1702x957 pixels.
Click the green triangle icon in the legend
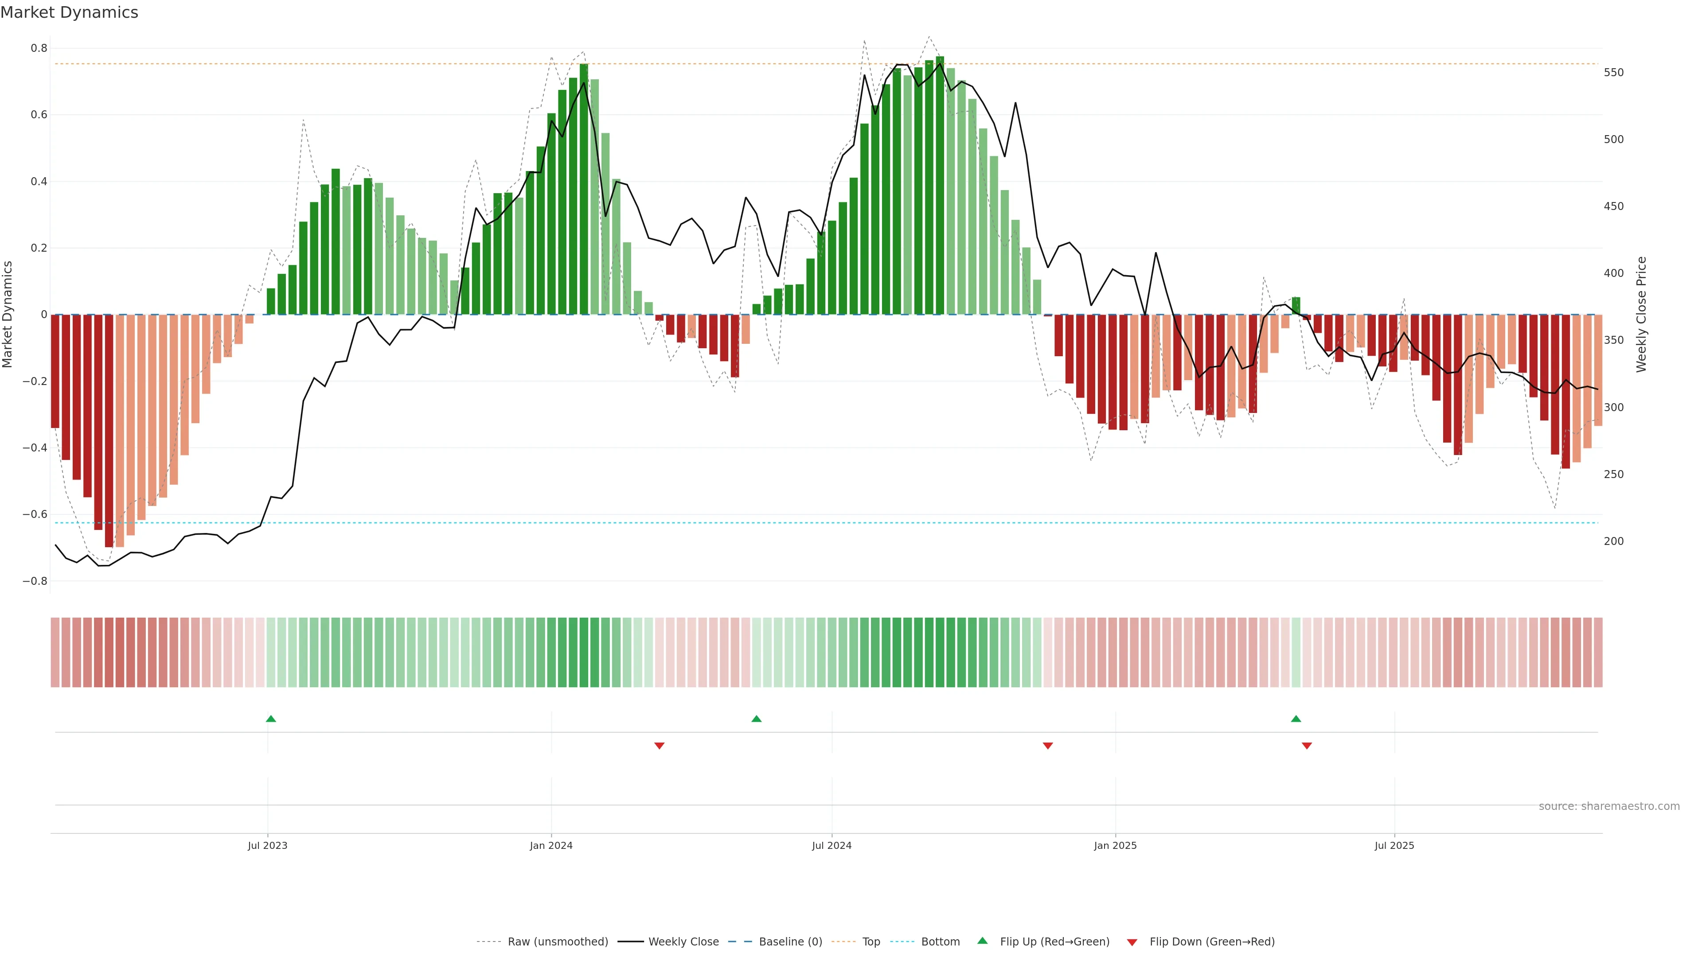(x=983, y=941)
